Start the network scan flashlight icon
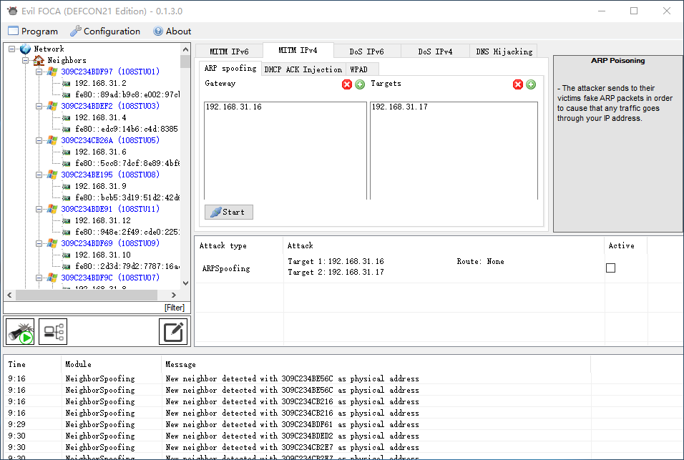Viewport: 684px width, 460px height. click(20, 331)
